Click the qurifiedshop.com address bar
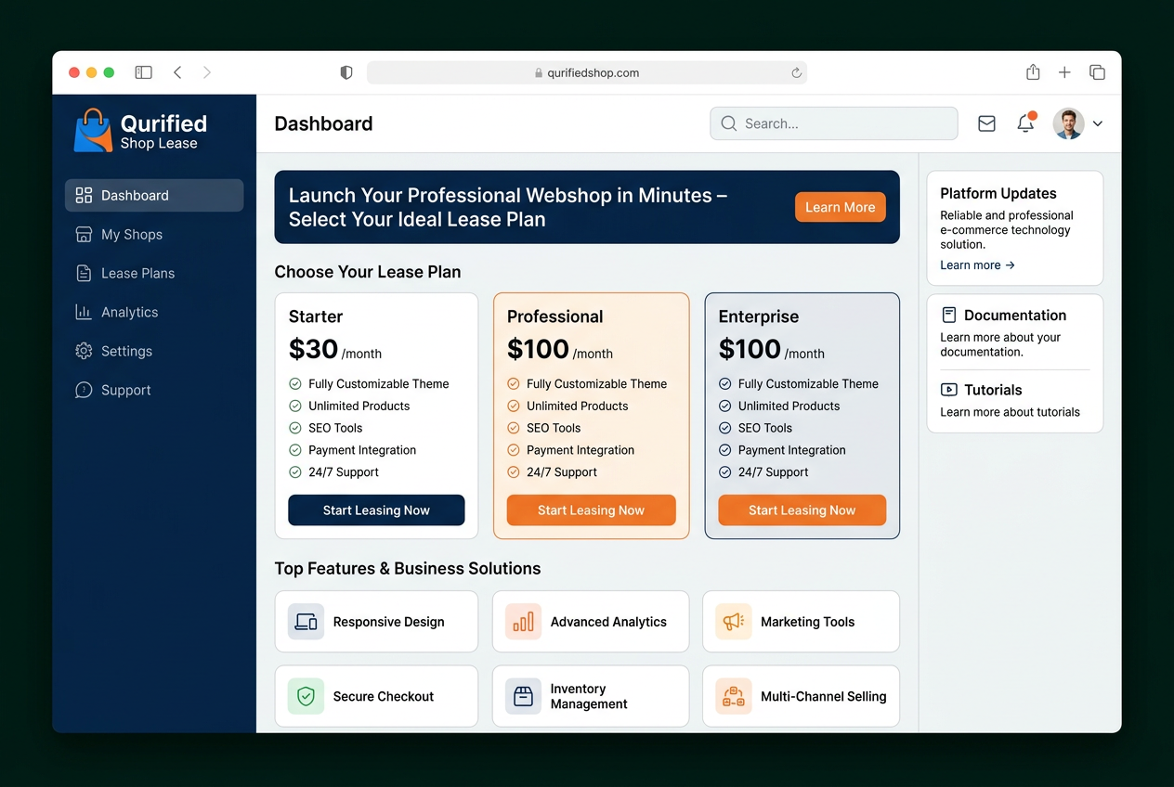 pyautogui.click(x=587, y=72)
